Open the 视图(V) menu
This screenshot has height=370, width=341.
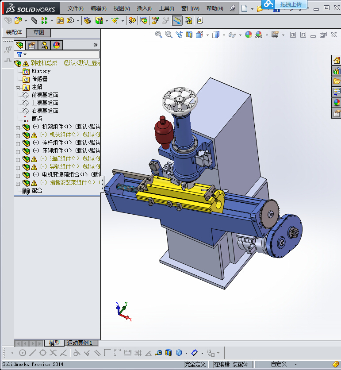click(x=122, y=8)
